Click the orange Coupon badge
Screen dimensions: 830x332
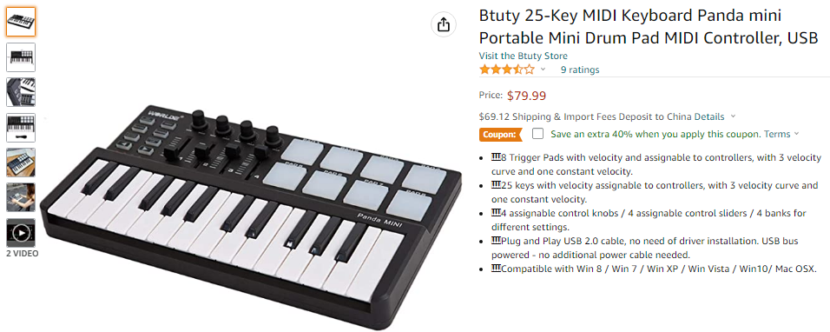coord(500,135)
